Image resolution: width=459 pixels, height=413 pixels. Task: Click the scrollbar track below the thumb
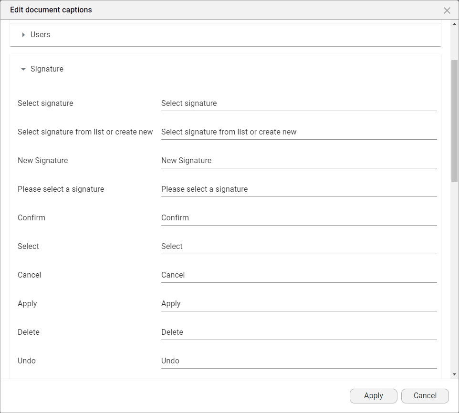(x=454, y=277)
